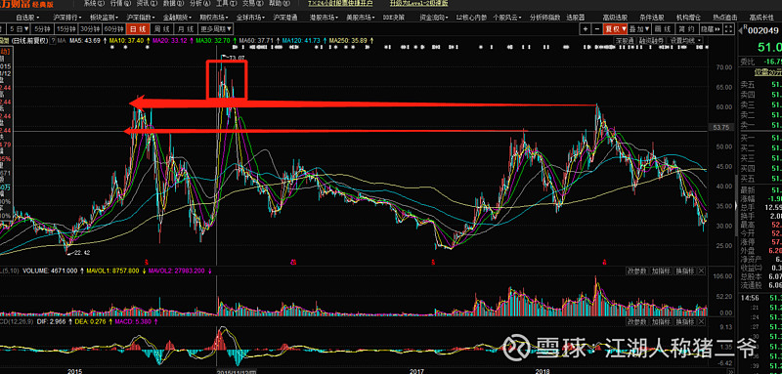
Task: Open the 工具(T) menu
Action: tap(226, 3)
